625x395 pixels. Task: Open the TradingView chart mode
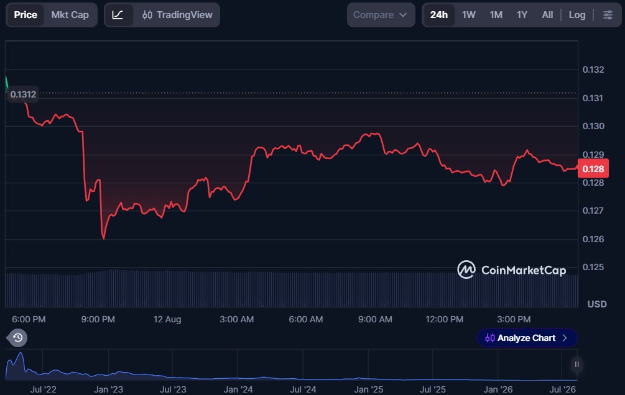[177, 15]
